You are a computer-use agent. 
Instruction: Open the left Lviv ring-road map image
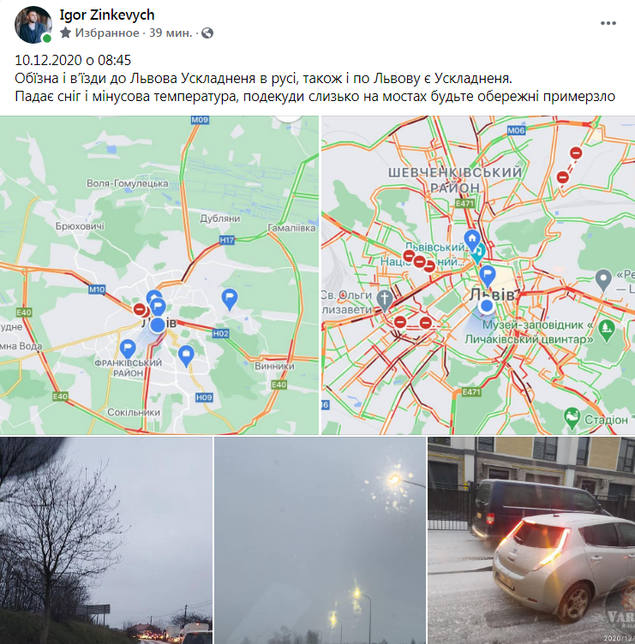point(159,275)
